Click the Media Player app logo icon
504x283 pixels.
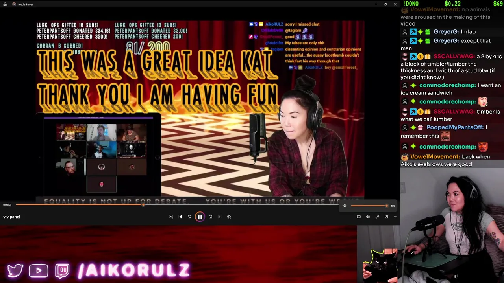pyautogui.click(x=14, y=4)
